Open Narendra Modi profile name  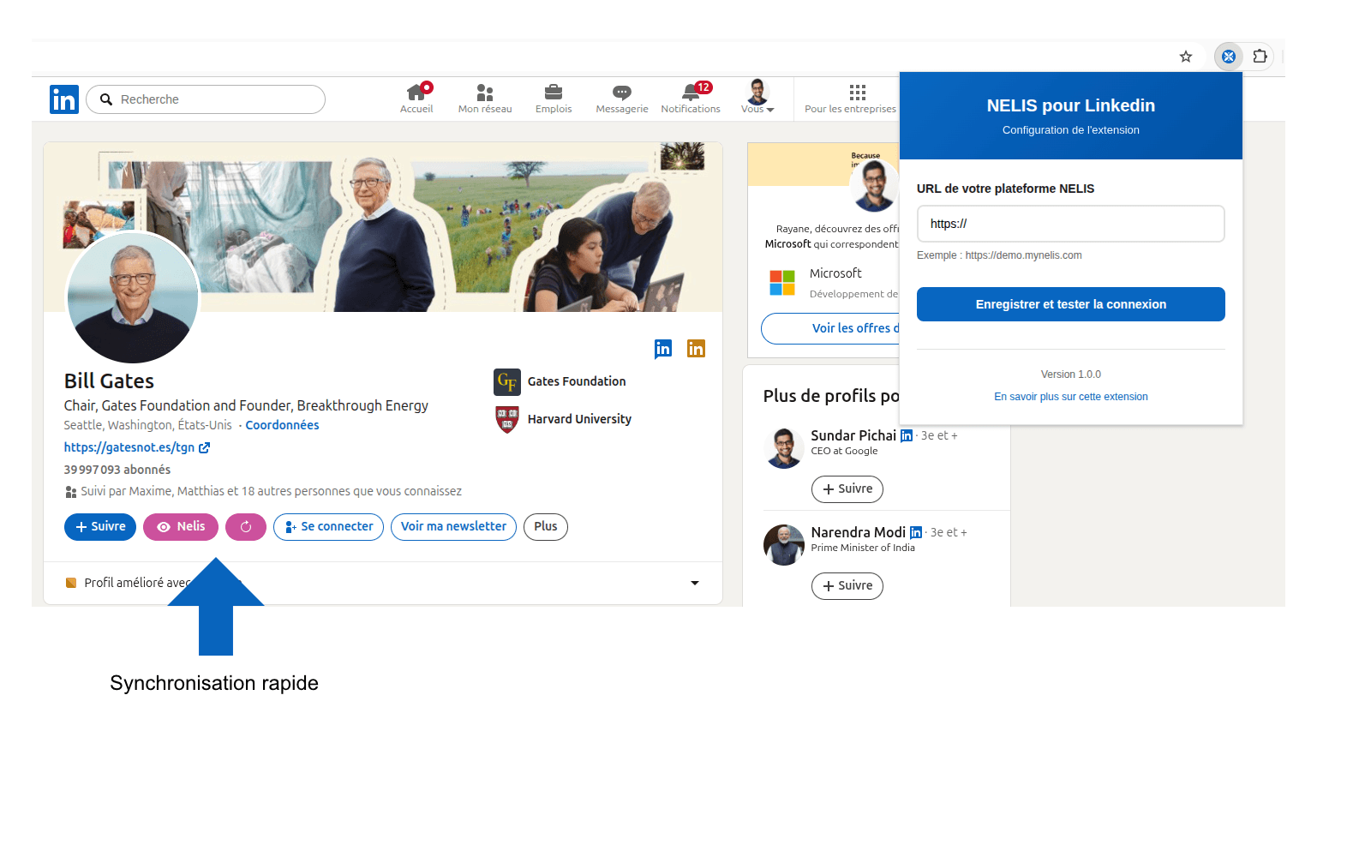click(858, 532)
